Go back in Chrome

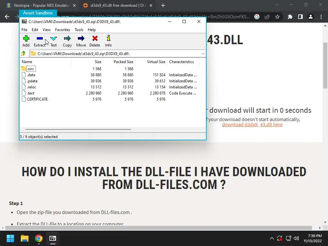[7, 17]
